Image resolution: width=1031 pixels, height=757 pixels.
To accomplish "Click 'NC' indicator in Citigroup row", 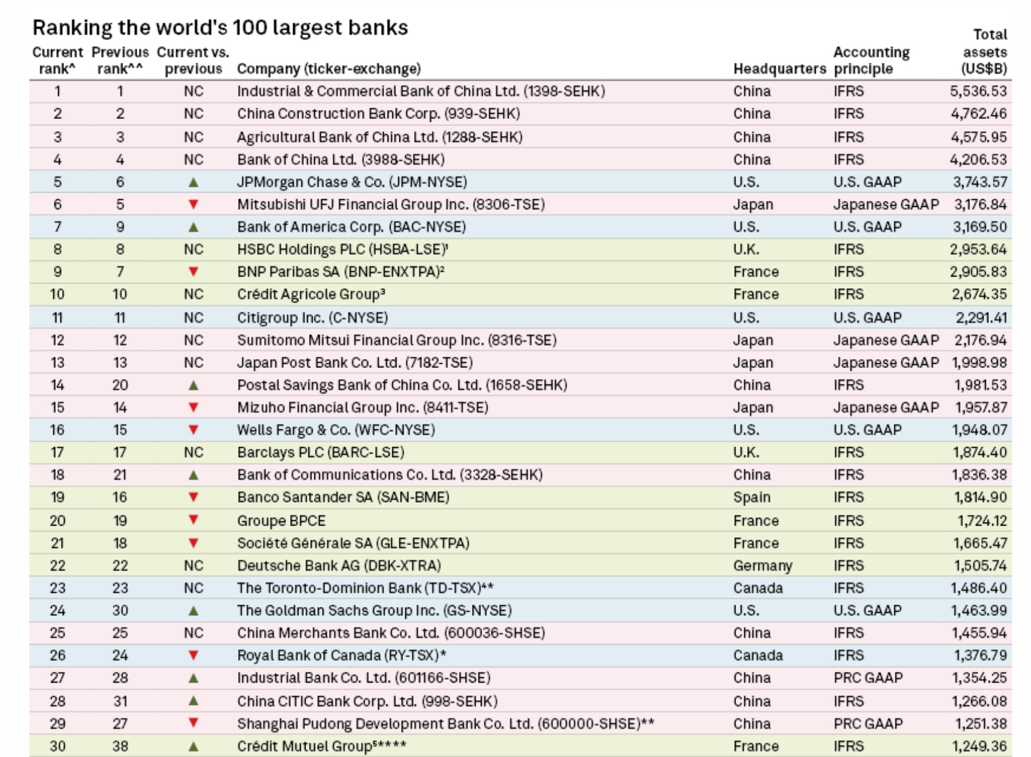I will click(x=194, y=318).
